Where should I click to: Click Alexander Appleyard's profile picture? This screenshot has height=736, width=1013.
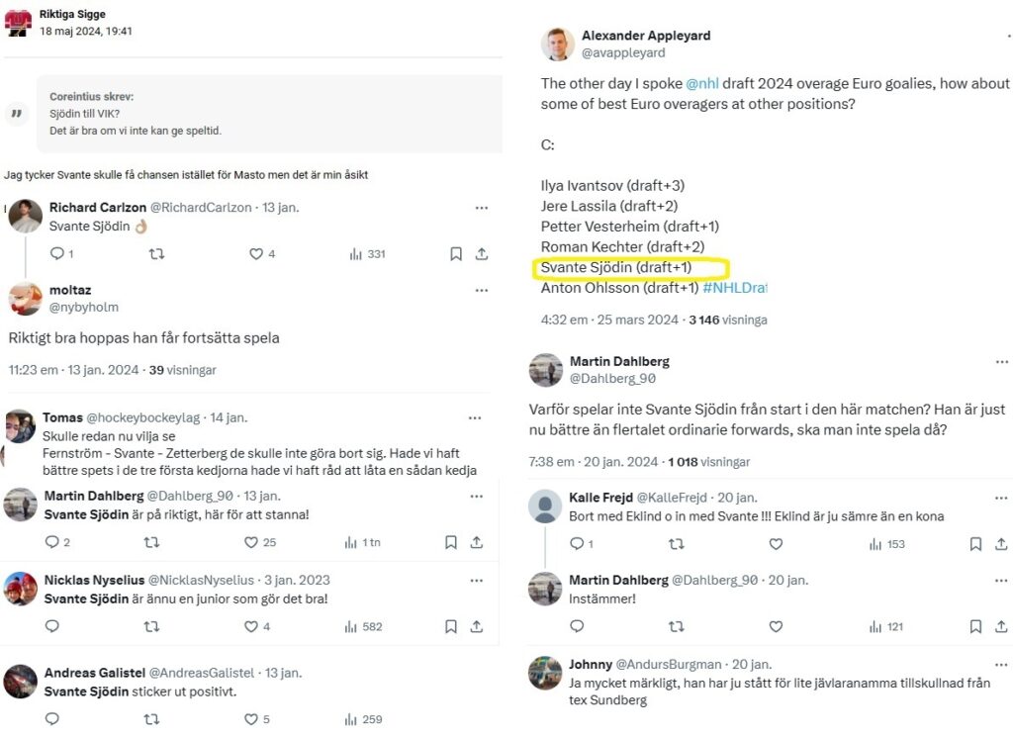[558, 45]
